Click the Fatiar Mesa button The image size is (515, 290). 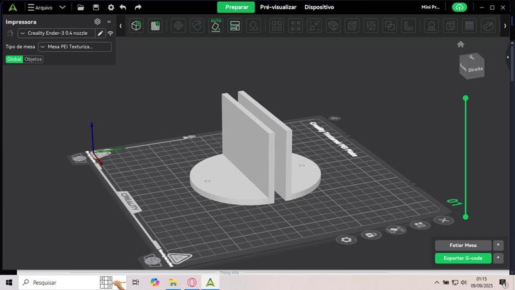[463, 246]
